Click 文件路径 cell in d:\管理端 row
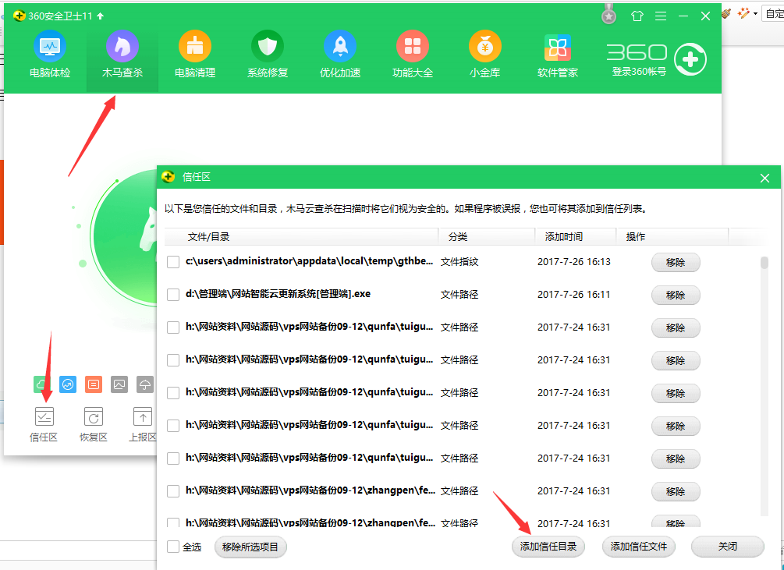The image size is (784, 570). (459, 294)
